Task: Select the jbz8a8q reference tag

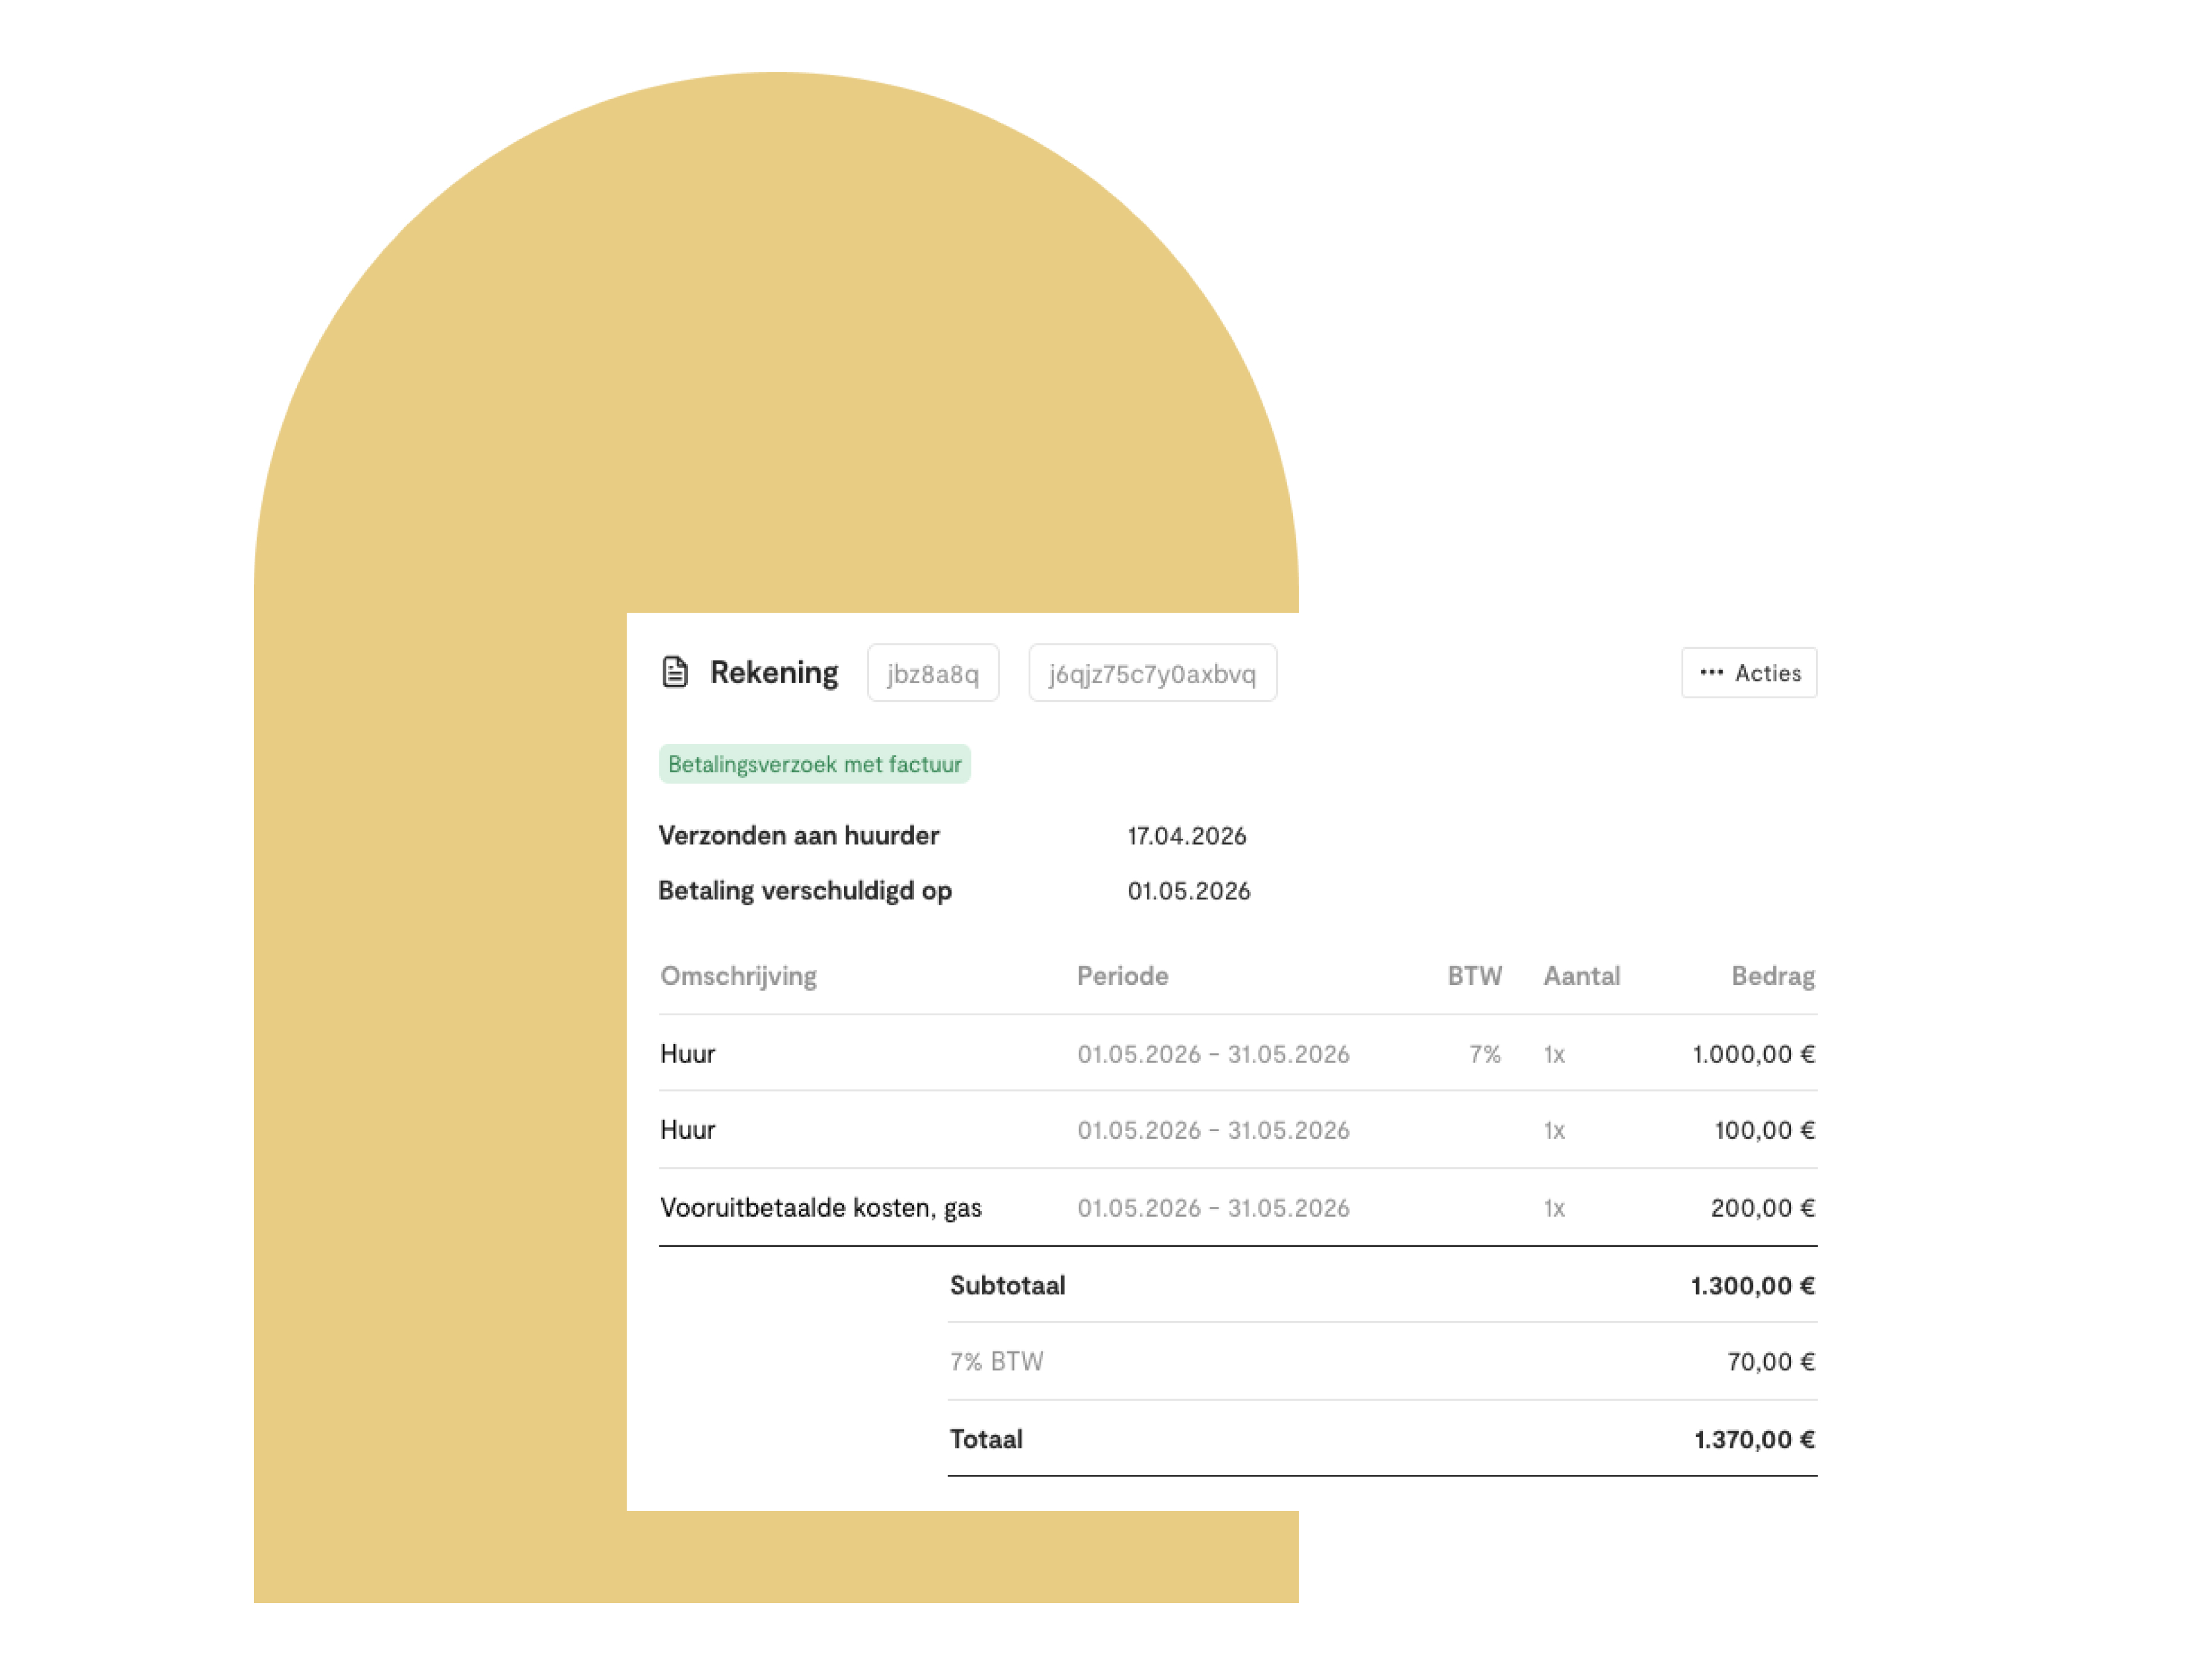Action: tap(932, 673)
